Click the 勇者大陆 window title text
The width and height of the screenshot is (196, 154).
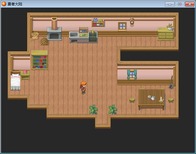[15, 4]
